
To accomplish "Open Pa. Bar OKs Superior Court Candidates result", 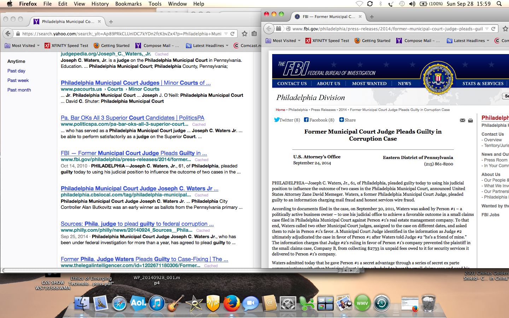I will point(133,118).
